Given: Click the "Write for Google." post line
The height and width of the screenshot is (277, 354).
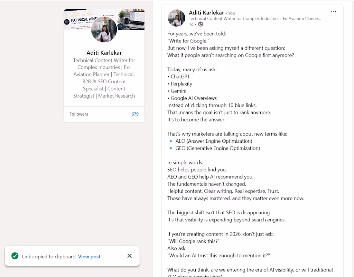Looking at the screenshot, I should pyautogui.click(x=188, y=41).
